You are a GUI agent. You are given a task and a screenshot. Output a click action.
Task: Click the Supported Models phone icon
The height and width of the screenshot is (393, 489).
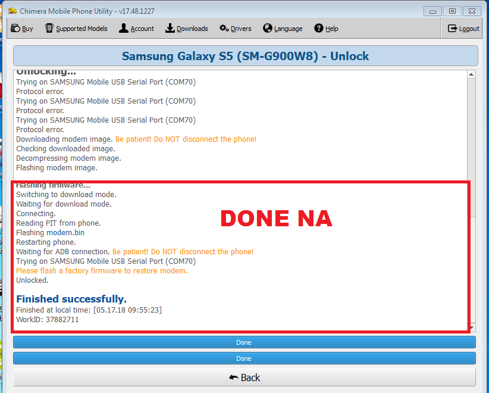(49, 28)
